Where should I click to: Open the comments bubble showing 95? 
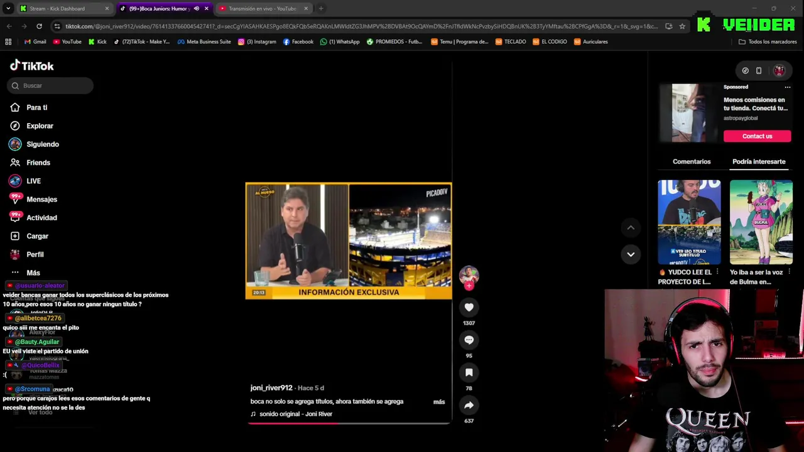click(x=469, y=340)
